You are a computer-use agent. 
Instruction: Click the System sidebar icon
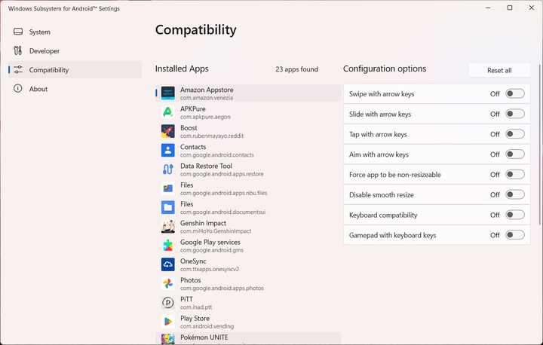coord(18,32)
